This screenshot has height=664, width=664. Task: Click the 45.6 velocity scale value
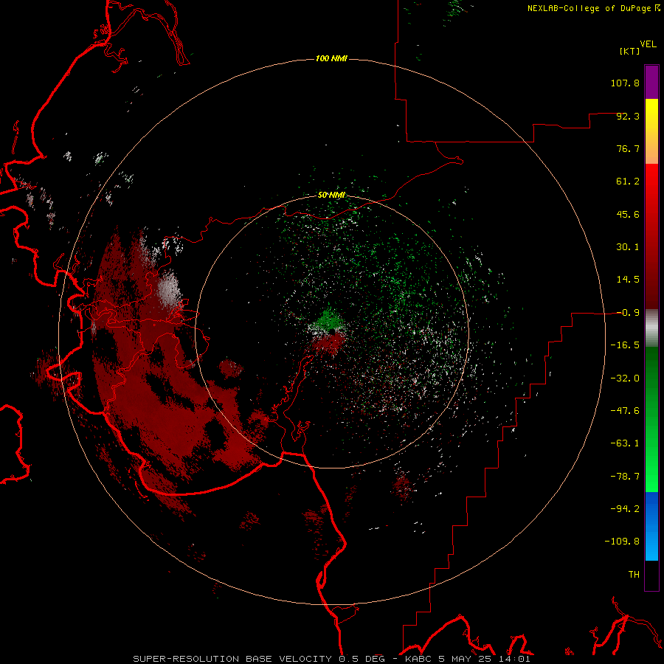[628, 214]
